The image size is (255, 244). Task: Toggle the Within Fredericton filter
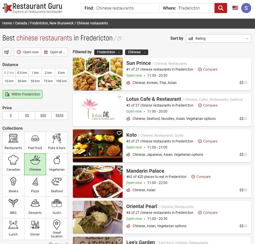(x=22, y=94)
